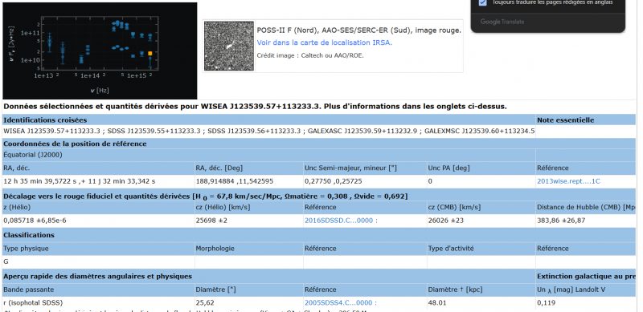This screenshot has width=643, height=312.
Task: Click 'Extinction galactique' section header
Action: pos(587,277)
